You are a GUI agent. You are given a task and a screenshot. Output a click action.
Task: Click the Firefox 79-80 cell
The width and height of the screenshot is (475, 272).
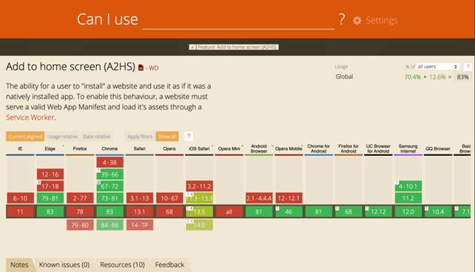[80, 225]
